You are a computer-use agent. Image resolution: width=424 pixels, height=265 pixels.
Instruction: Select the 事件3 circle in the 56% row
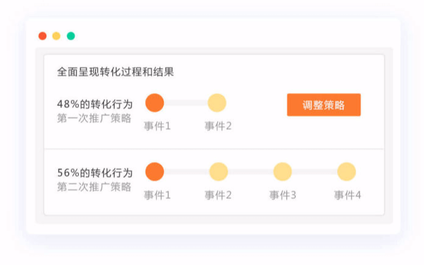(283, 172)
